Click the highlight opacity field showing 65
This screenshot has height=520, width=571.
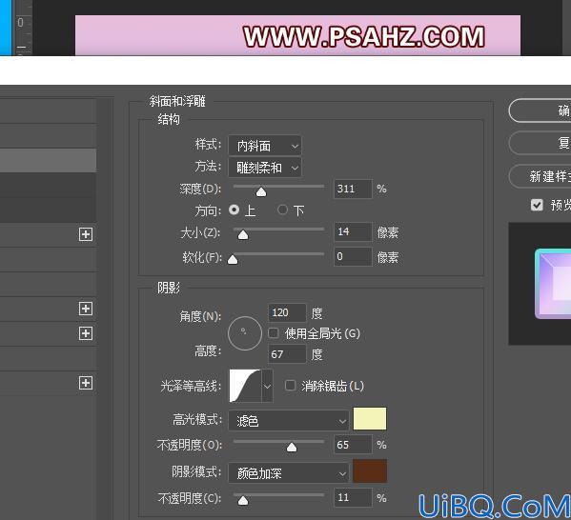(353, 445)
